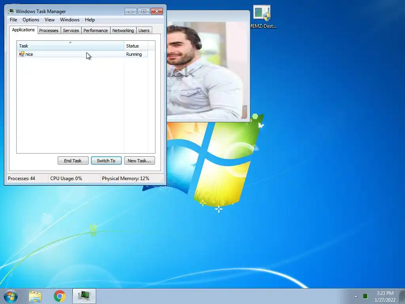Select the 'nice' task row
Viewport: 405px width, 304px height.
82,54
